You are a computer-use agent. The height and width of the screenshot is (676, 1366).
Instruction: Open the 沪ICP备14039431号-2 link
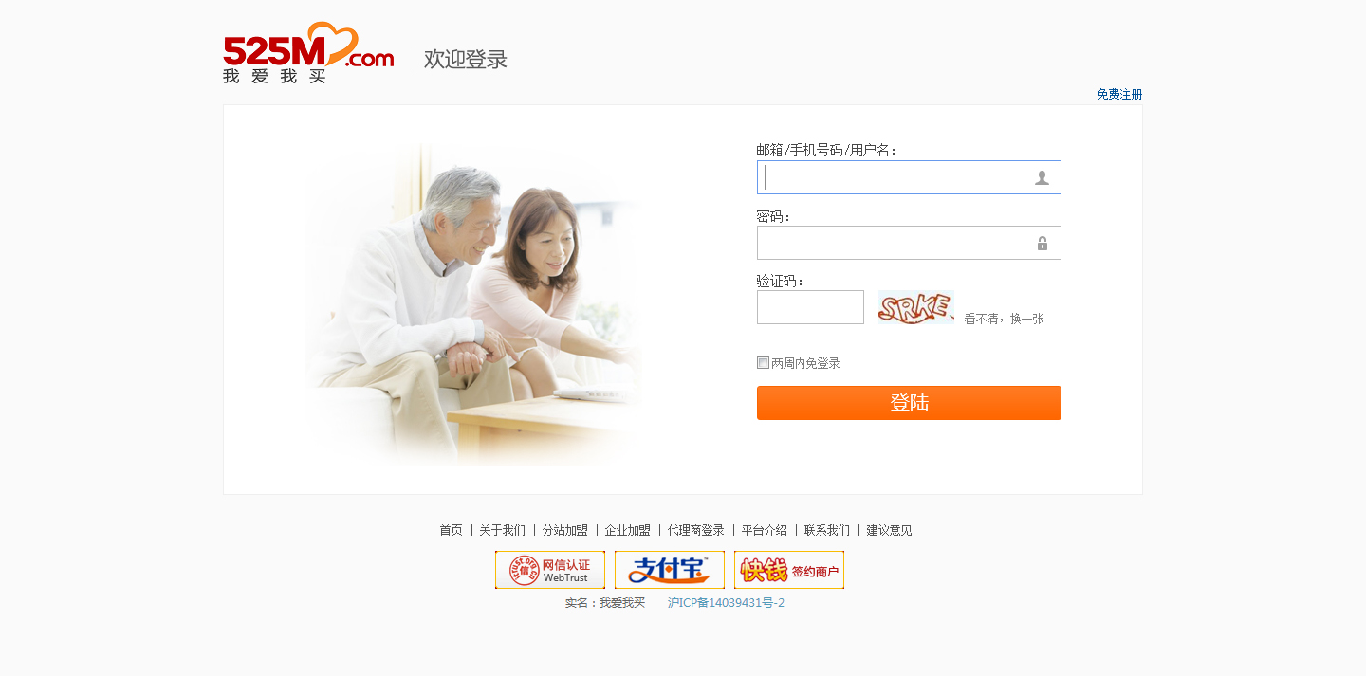[726, 603]
